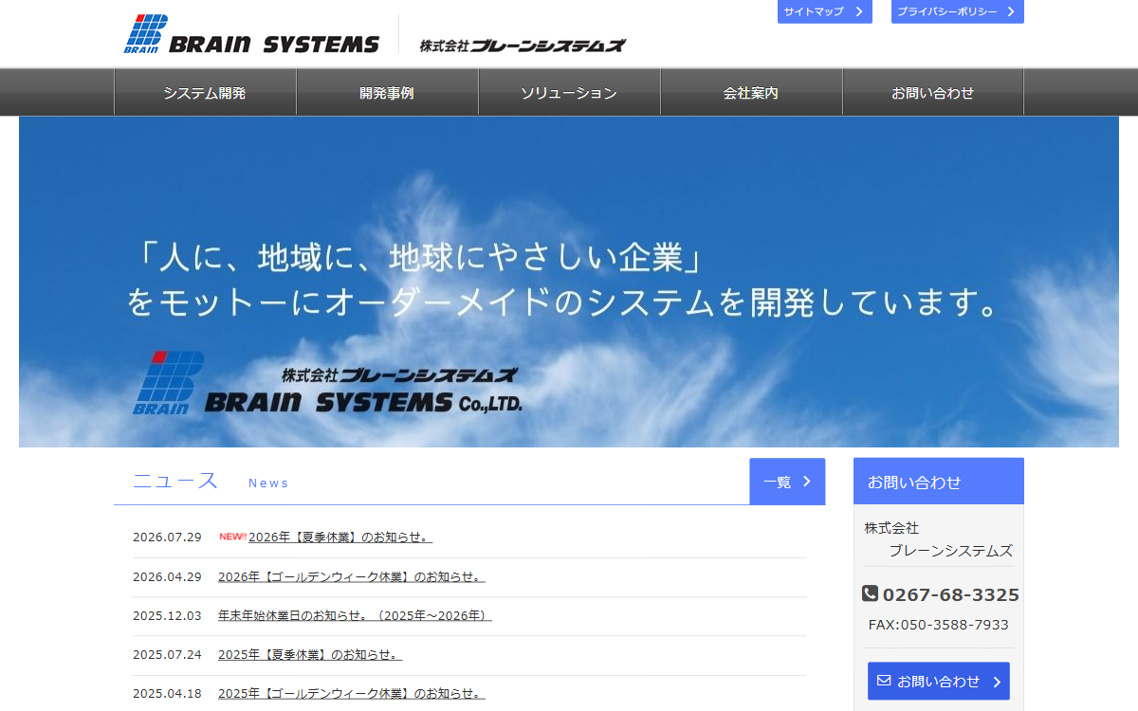
Task: Open the サイトマップ link
Action: tap(825, 11)
